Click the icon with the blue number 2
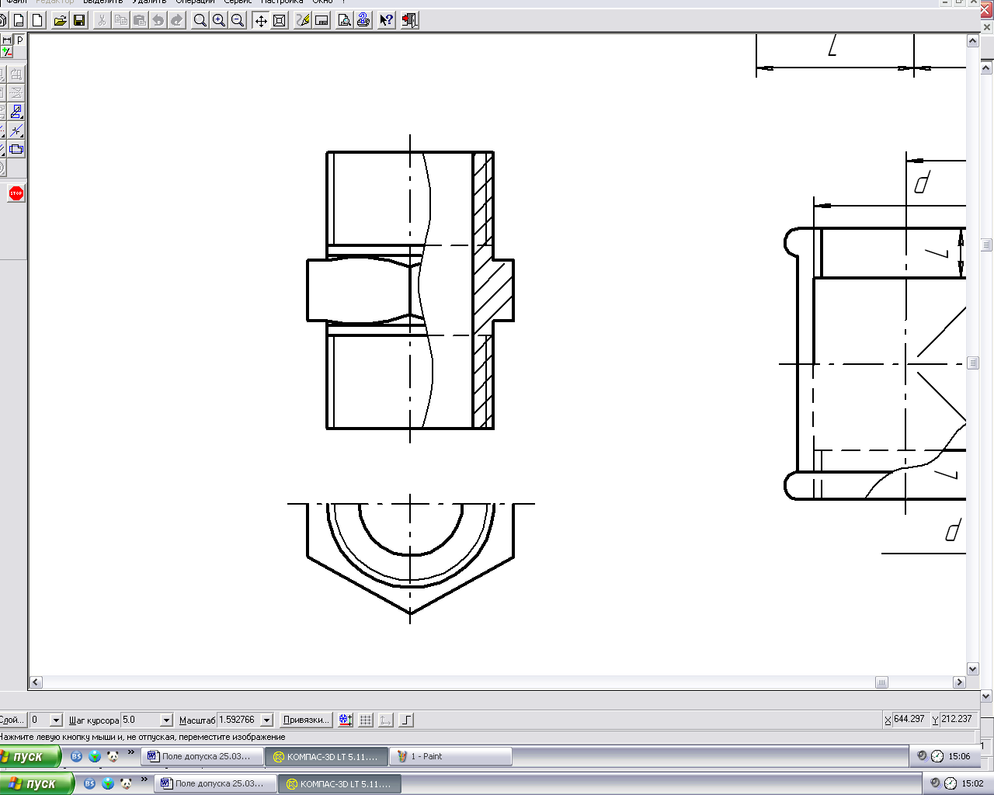994x795 pixels. click(363, 20)
